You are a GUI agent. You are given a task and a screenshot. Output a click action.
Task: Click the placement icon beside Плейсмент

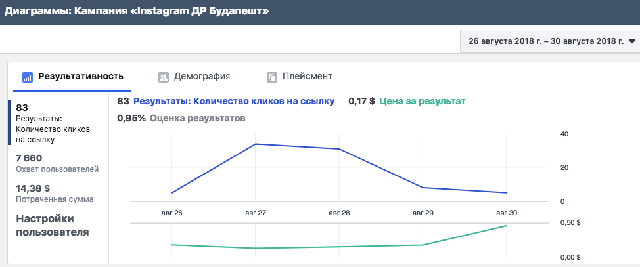[x=272, y=77]
